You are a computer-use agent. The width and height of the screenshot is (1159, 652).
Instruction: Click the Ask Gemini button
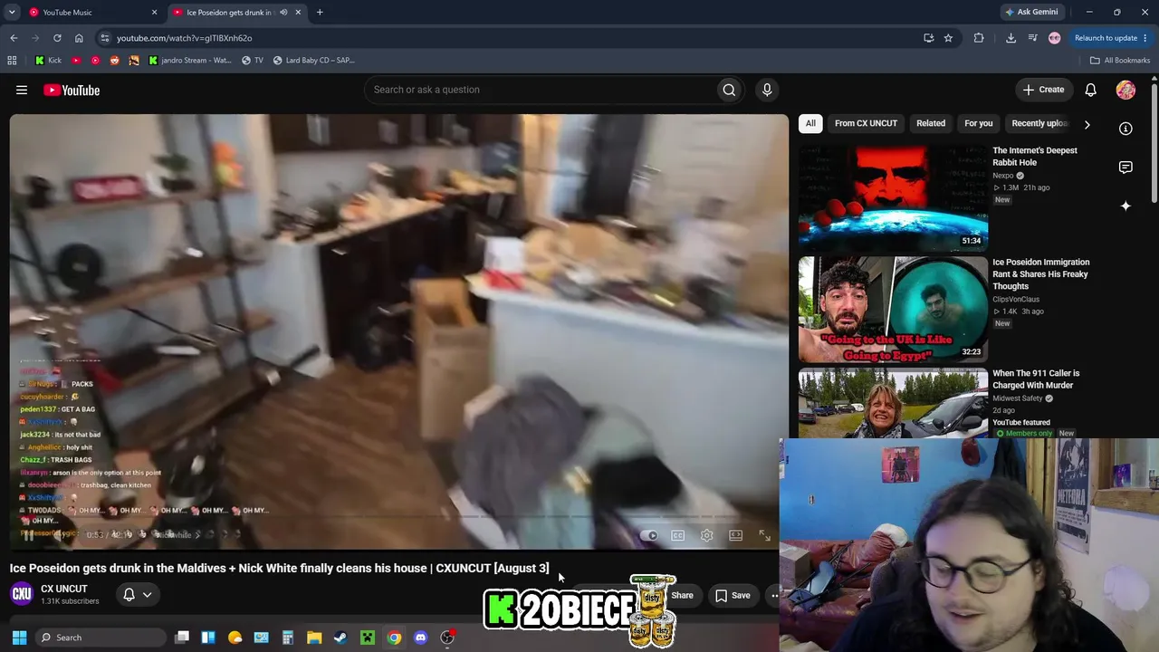1030,13
